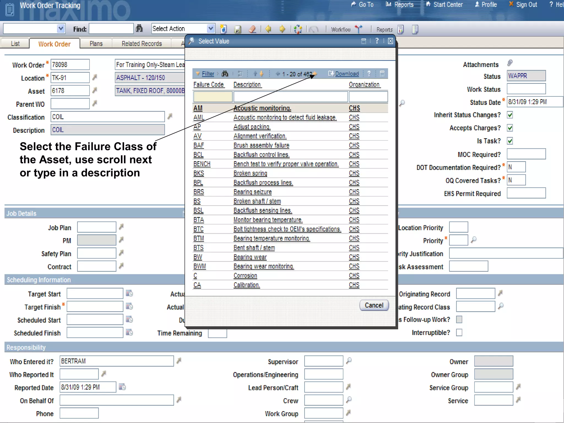Image resolution: width=564 pixels, height=423 pixels.
Task: Click the next row down arrow in the Select Value dialog
Action: pos(262,74)
